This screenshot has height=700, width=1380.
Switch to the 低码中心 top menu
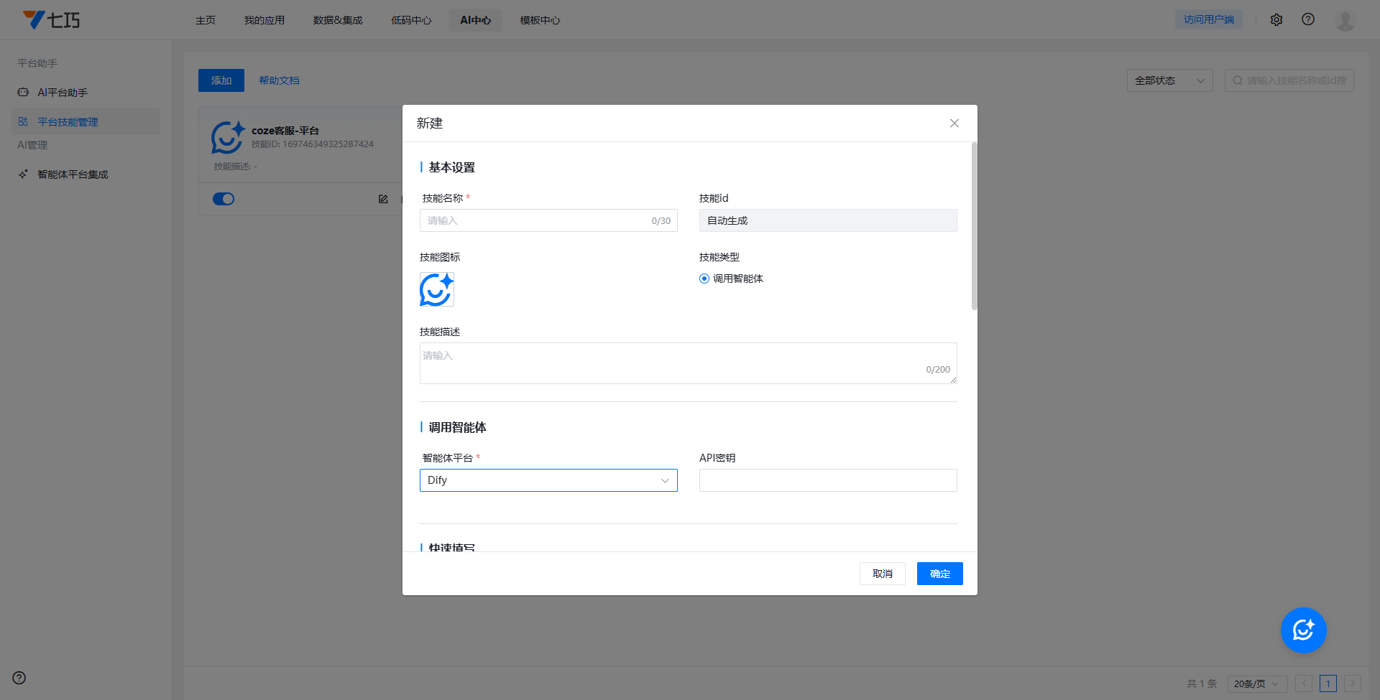coord(411,20)
